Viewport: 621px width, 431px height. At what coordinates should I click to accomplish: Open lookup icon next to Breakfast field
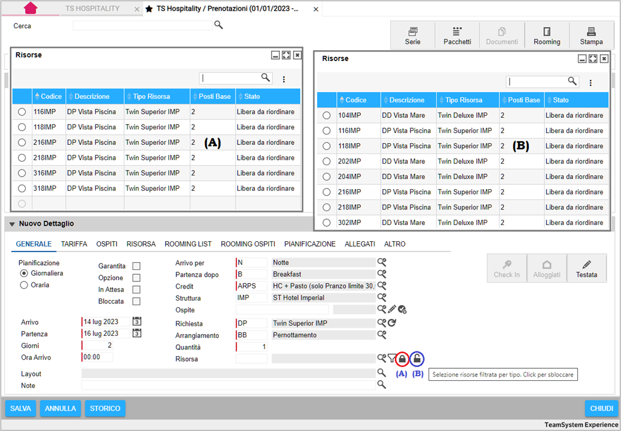click(382, 274)
